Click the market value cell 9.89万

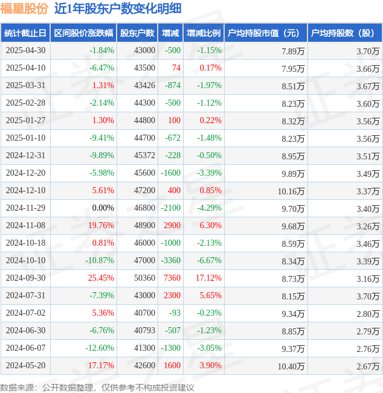point(293,174)
